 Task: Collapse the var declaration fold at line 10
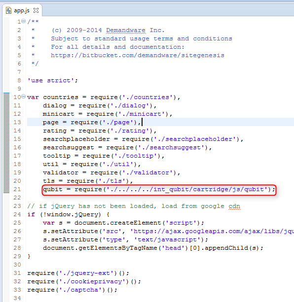[x=23, y=96]
